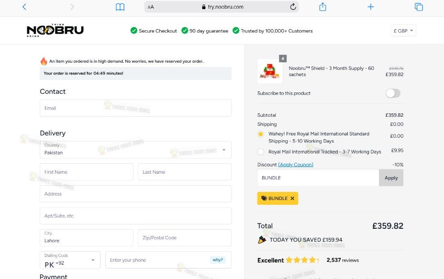
Task: Click the struck-through £519.76 price
Action: click(x=396, y=68)
